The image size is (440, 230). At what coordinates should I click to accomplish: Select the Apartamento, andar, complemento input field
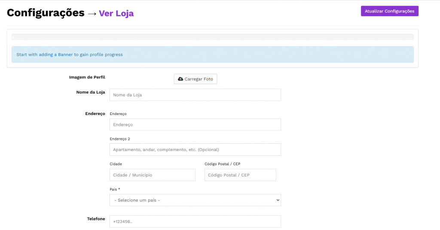[x=195, y=150]
